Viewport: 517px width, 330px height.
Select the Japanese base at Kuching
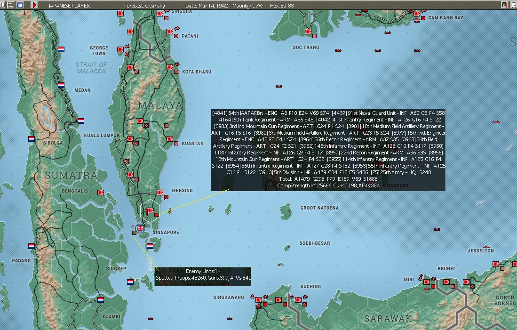tap(298, 300)
